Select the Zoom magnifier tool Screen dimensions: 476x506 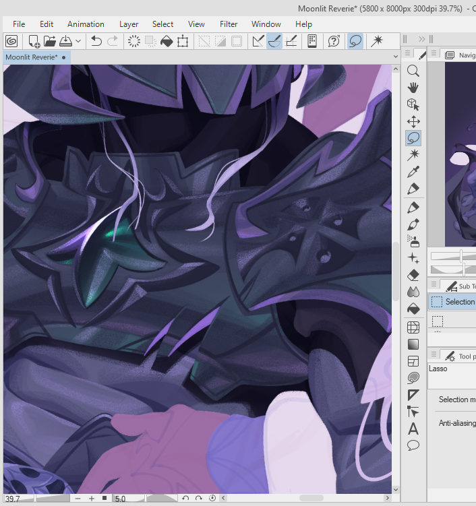click(x=413, y=71)
